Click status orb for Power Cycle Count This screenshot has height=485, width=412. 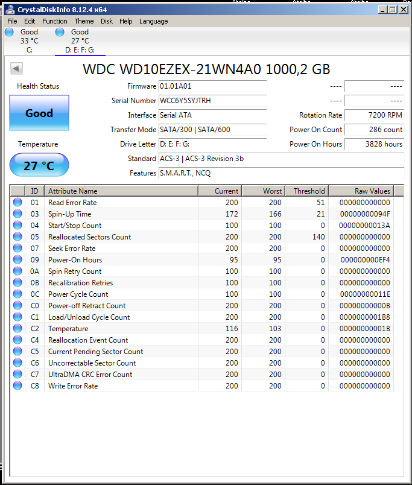[17, 294]
